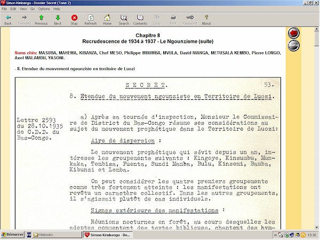Show the Contents panel
The height and width of the screenshot is (240, 320).
140,20
